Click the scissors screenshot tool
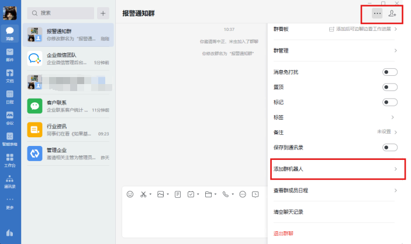The image size is (411, 244). (143, 194)
